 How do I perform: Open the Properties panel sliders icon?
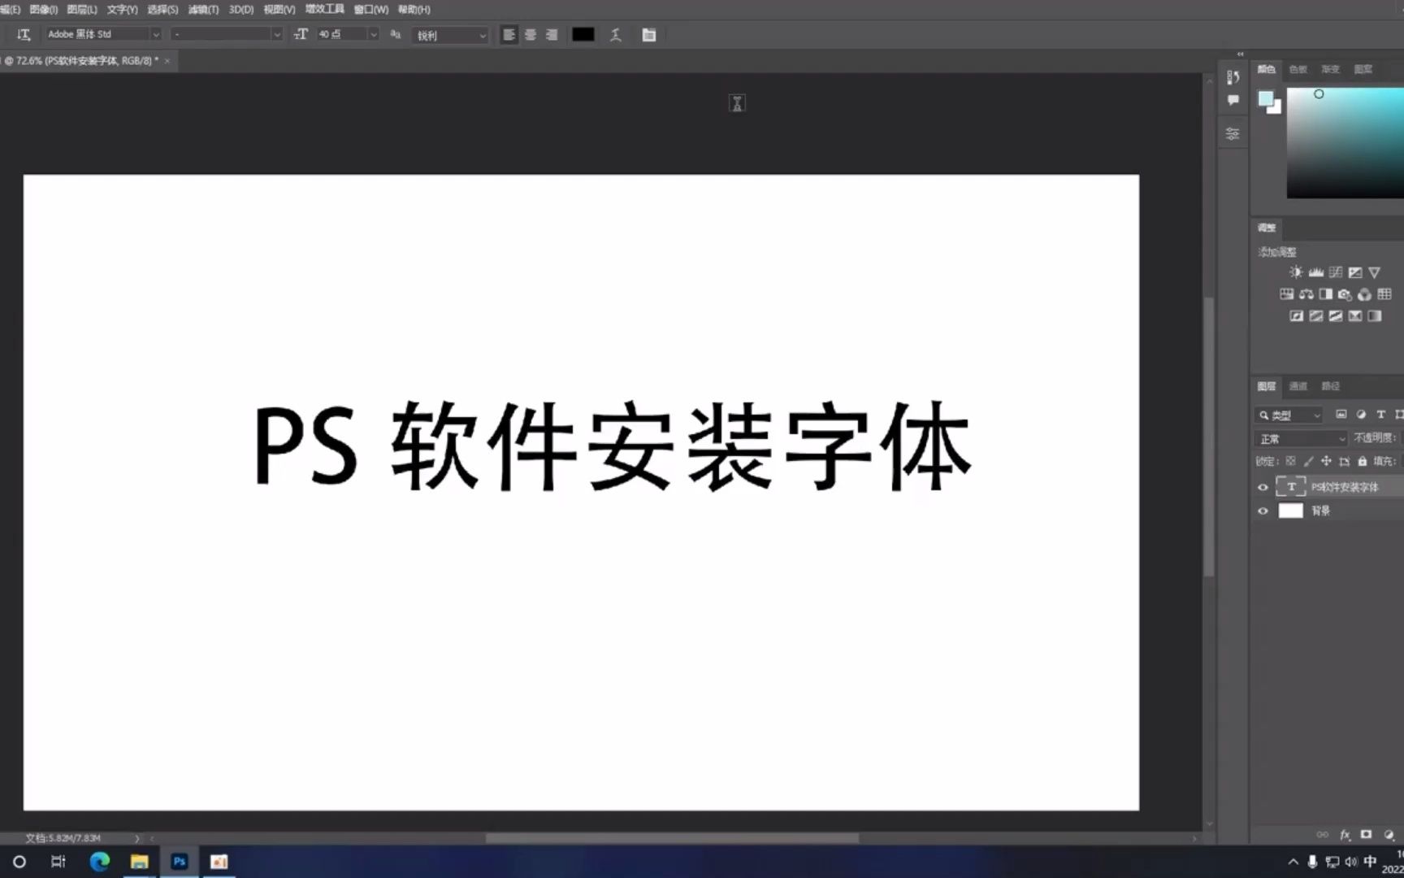click(1233, 133)
